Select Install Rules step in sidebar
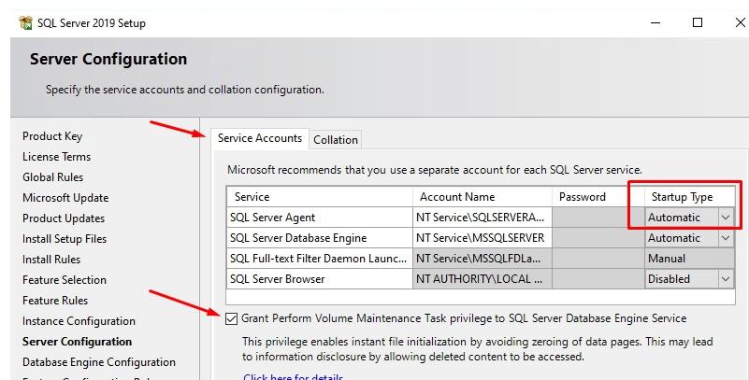 [x=51, y=260]
